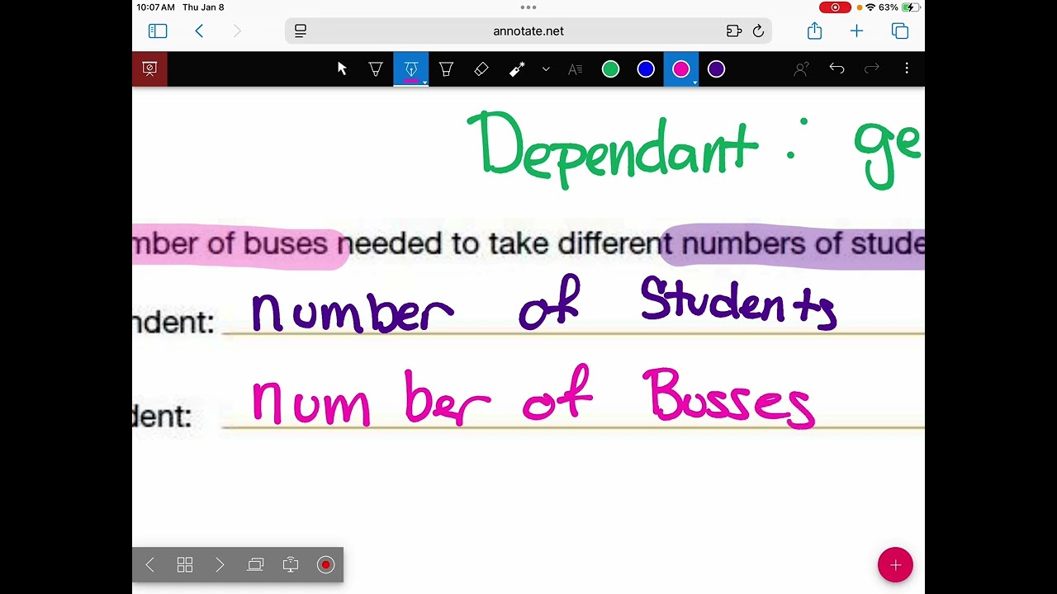Choose the green pen color
1057x594 pixels.
pyautogui.click(x=610, y=69)
